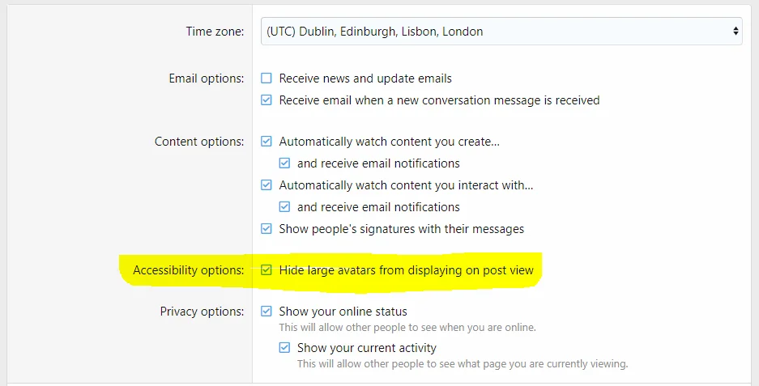Screen dimensions: 759x386
Task: Uncheck Automatically watch content you create checkbox
Action: pyautogui.click(x=267, y=142)
